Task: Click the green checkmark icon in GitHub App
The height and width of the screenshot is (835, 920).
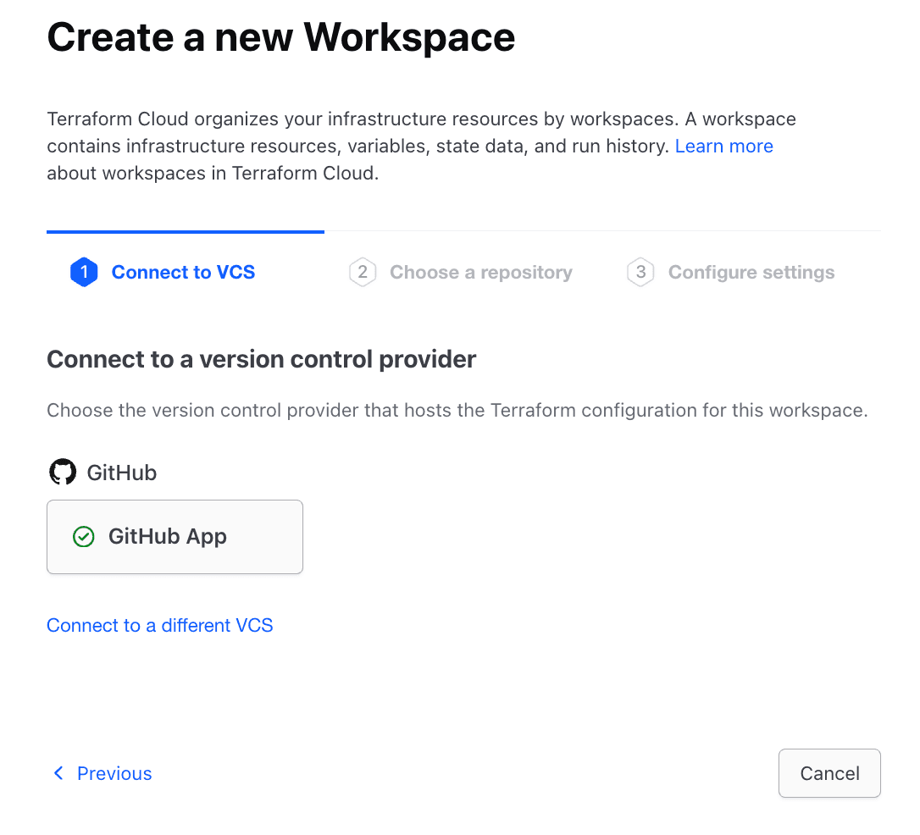Action: click(83, 537)
